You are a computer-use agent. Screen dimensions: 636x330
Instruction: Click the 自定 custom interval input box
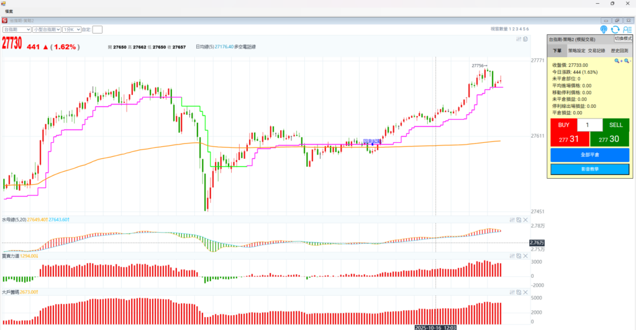click(98, 29)
